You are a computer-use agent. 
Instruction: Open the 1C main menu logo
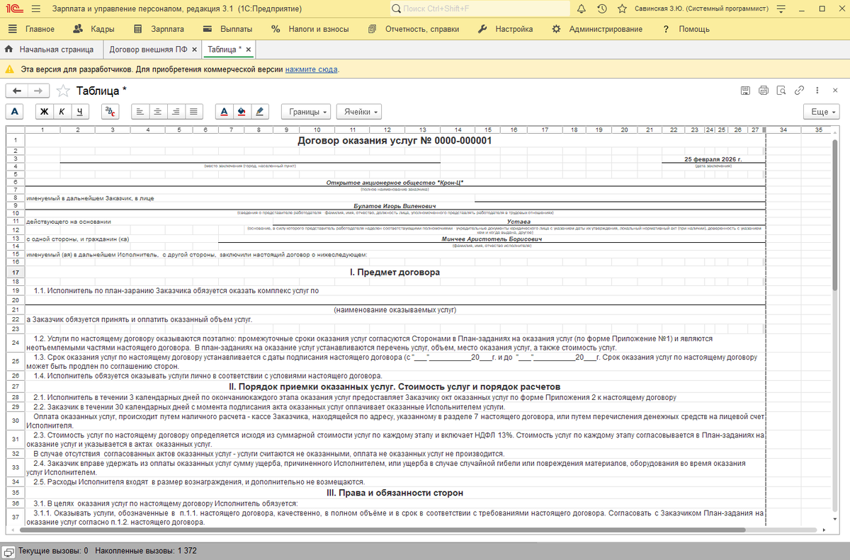(x=13, y=9)
